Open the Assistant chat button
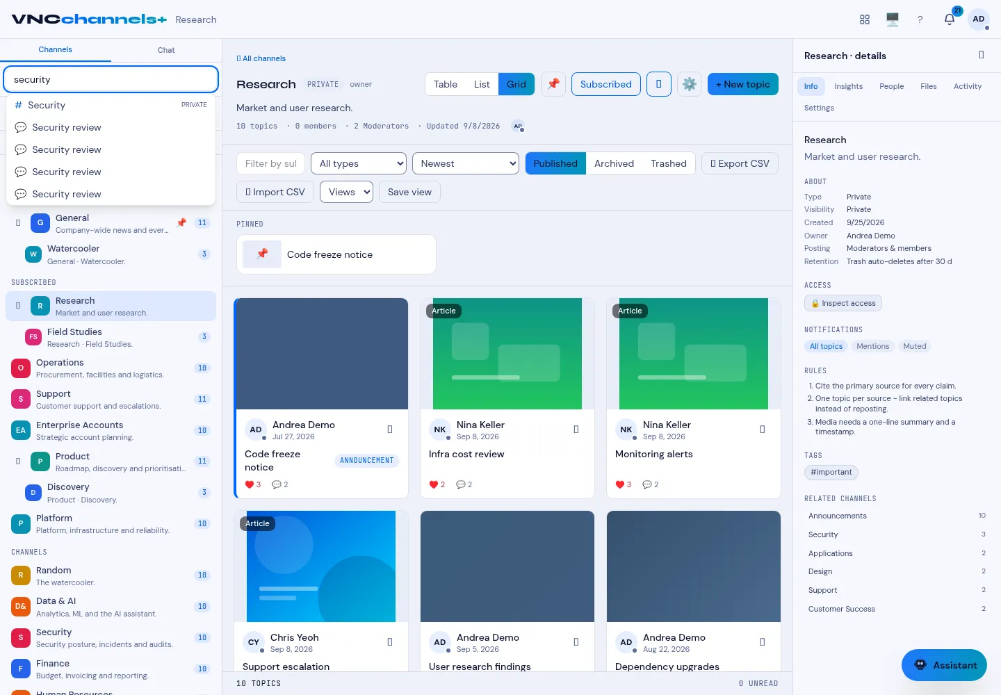This screenshot has width=1001, height=695. point(944,665)
